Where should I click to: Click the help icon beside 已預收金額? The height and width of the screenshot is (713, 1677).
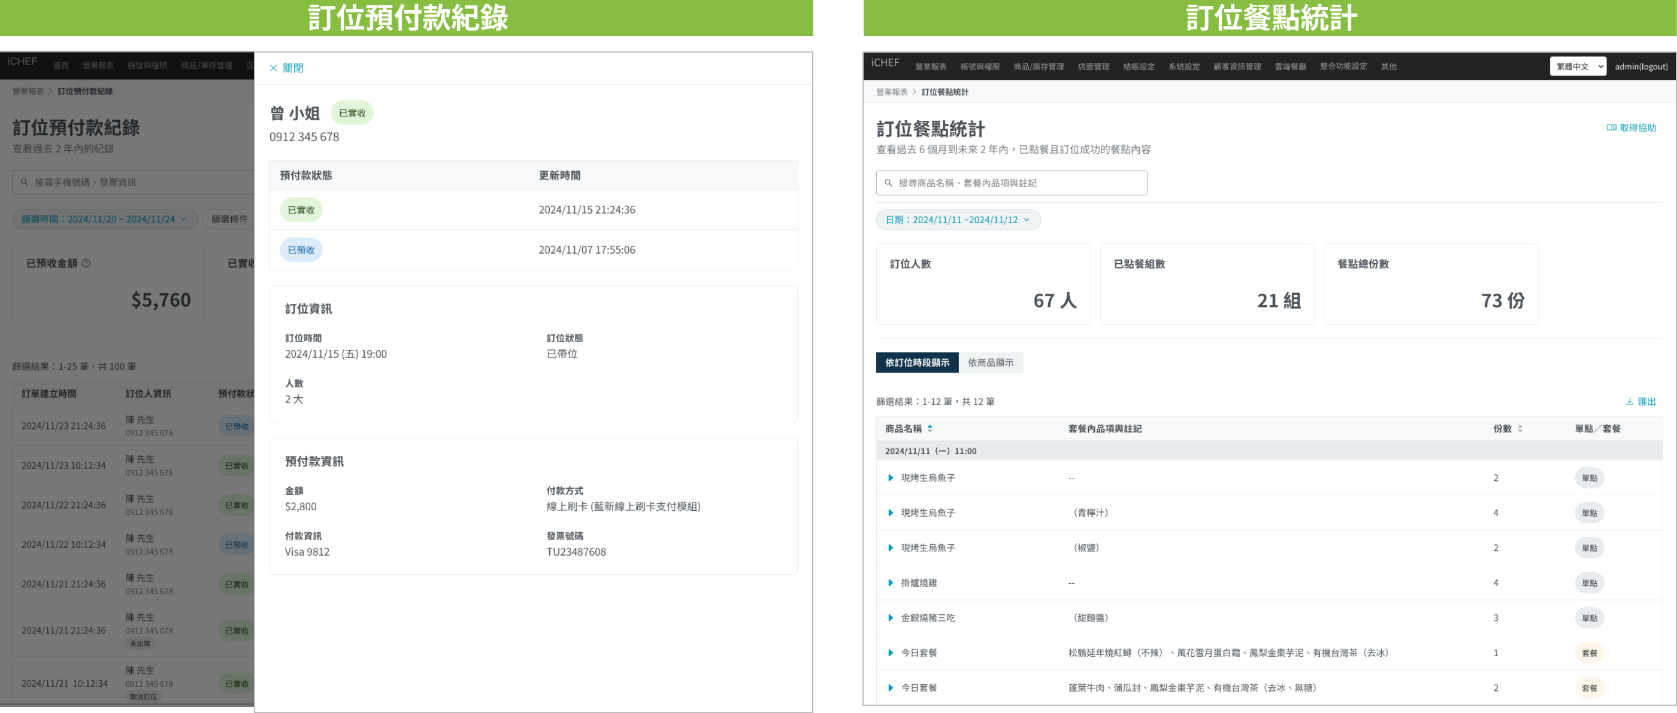[x=86, y=263]
